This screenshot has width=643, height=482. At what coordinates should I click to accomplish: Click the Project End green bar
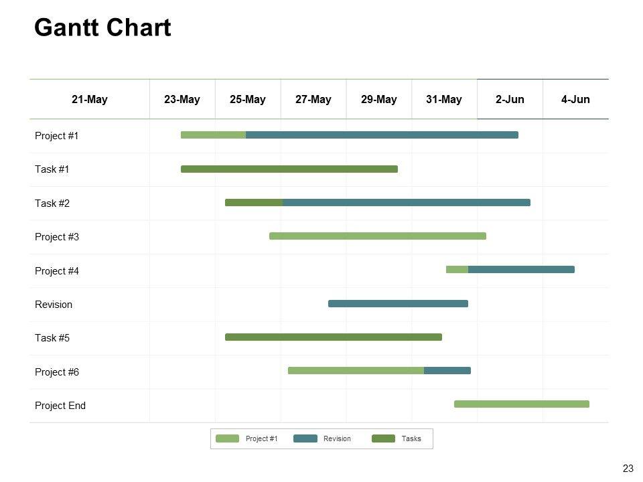(x=521, y=404)
